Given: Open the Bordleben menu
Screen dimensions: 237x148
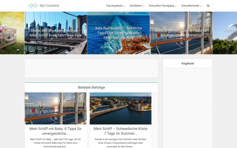Looking at the screenshot, I should click(x=137, y=6).
